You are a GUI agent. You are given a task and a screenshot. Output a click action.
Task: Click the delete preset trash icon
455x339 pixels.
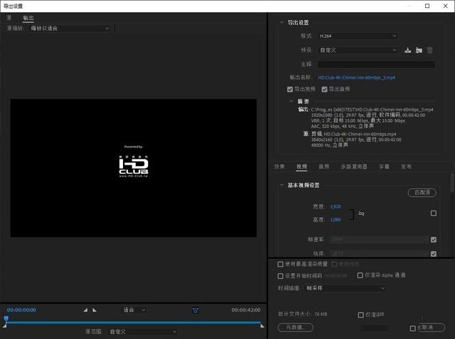[x=429, y=50]
